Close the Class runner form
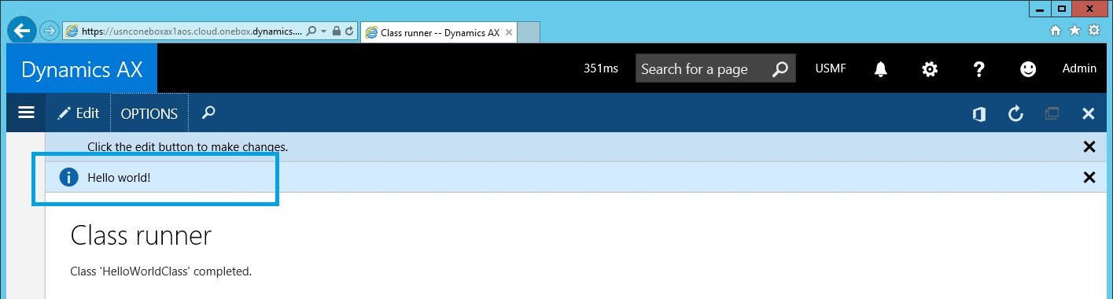This screenshot has width=1113, height=299. click(1089, 114)
